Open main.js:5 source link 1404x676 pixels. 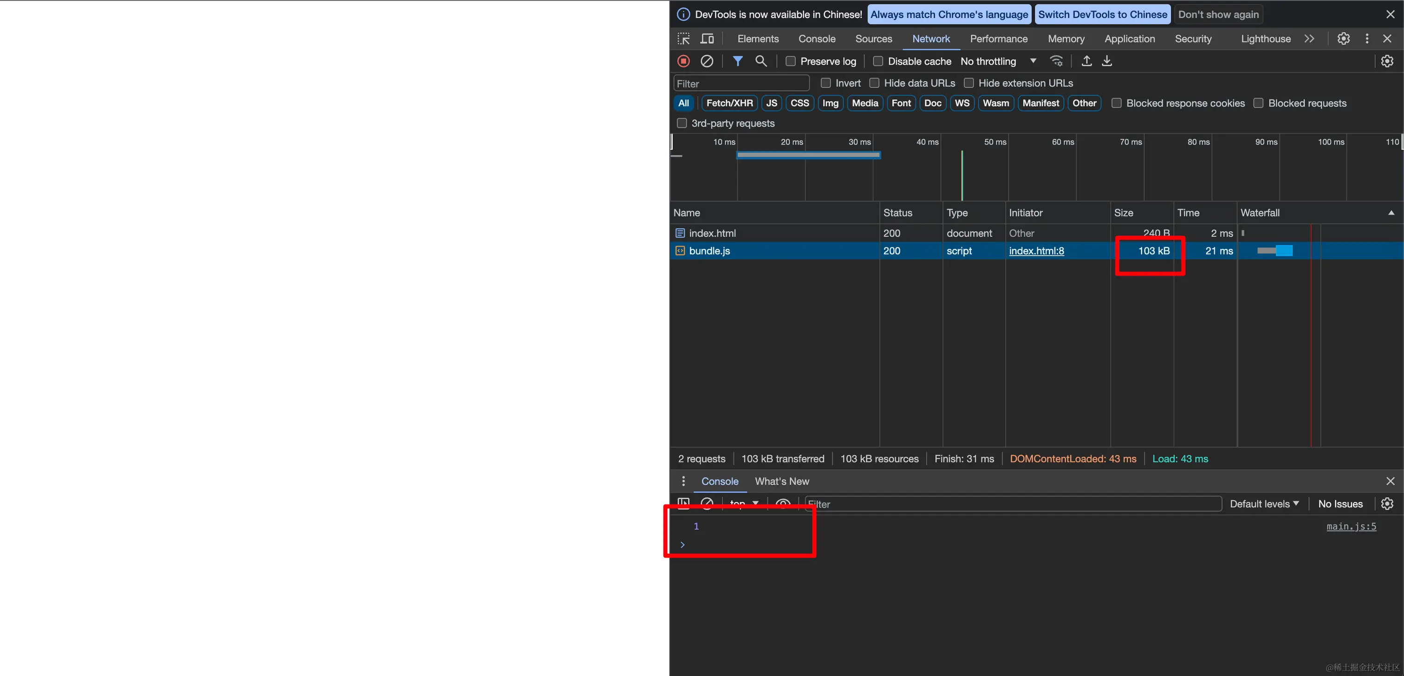pos(1351,526)
